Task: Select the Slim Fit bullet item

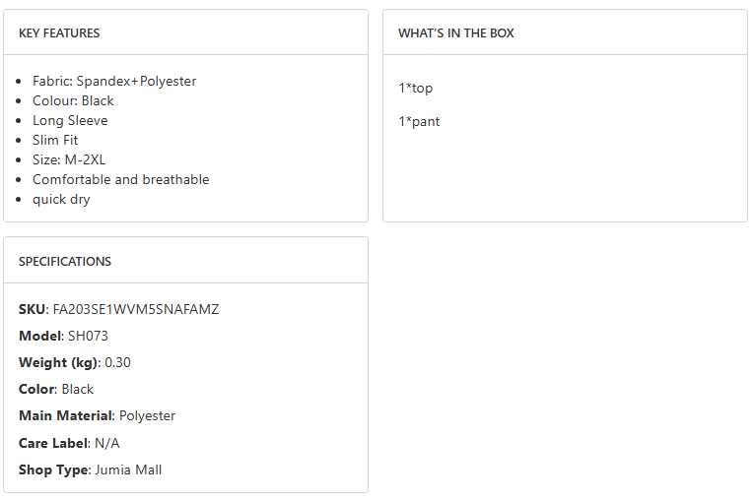Action: click(x=55, y=141)
